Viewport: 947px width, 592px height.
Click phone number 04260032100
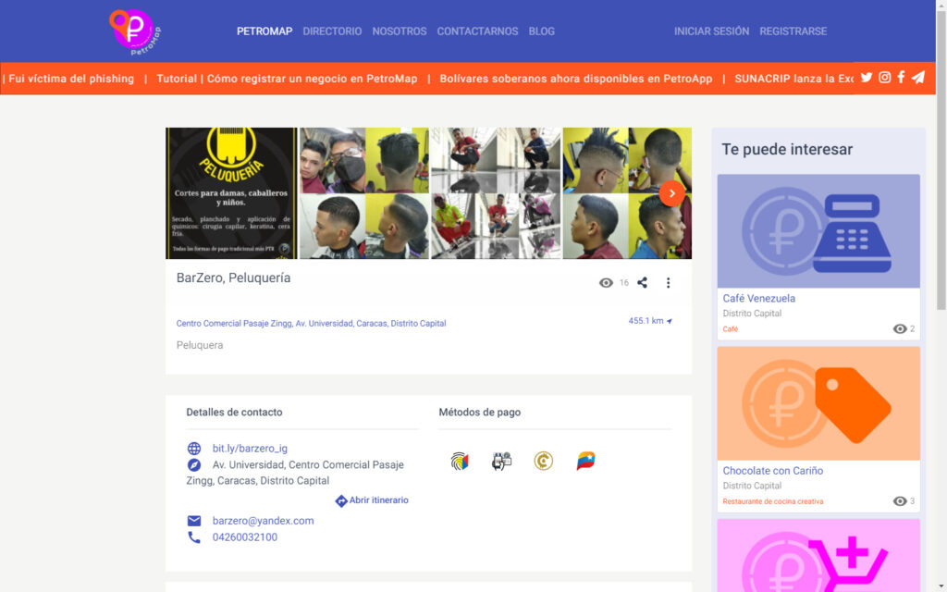244,537
